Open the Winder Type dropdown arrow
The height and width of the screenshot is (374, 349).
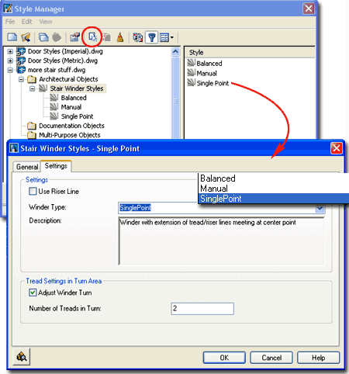point(320,209)
